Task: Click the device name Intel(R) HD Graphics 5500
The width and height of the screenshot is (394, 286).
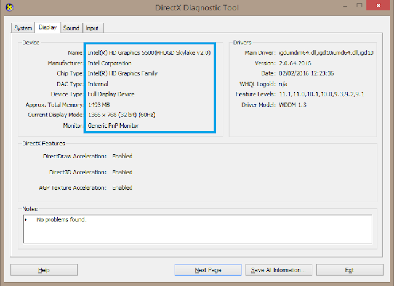Action: 149,52
